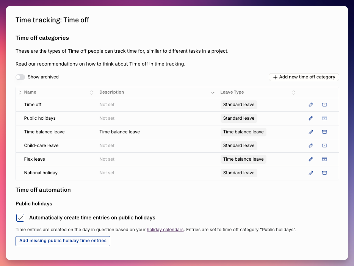Select the Time balance leave name cell
Viewport: 354px width, 266px height.
click(44, 132)
